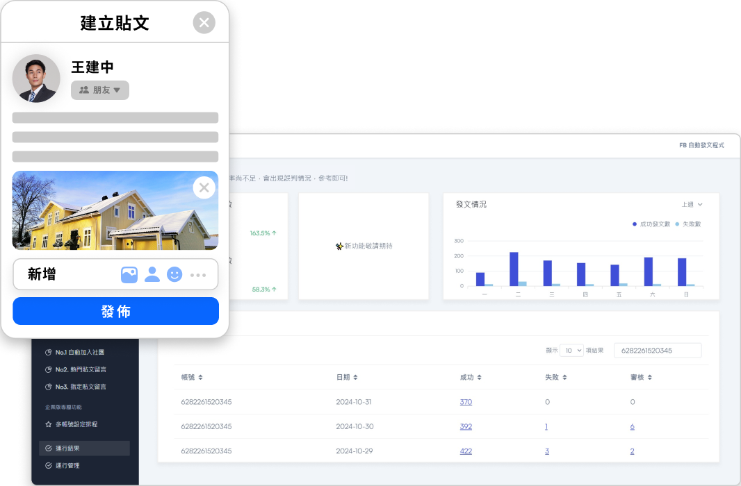Click the check icon beside 運行管理

click(48, 465)
